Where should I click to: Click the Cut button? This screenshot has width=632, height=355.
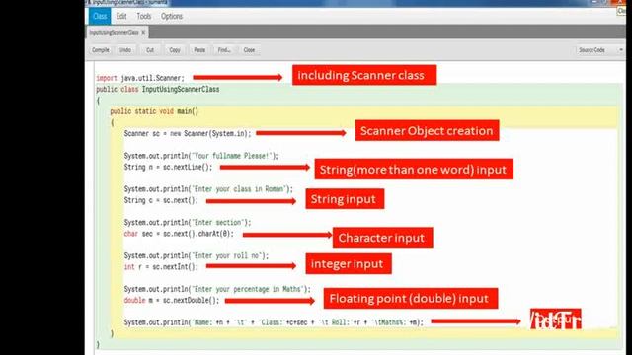point(150,50)
